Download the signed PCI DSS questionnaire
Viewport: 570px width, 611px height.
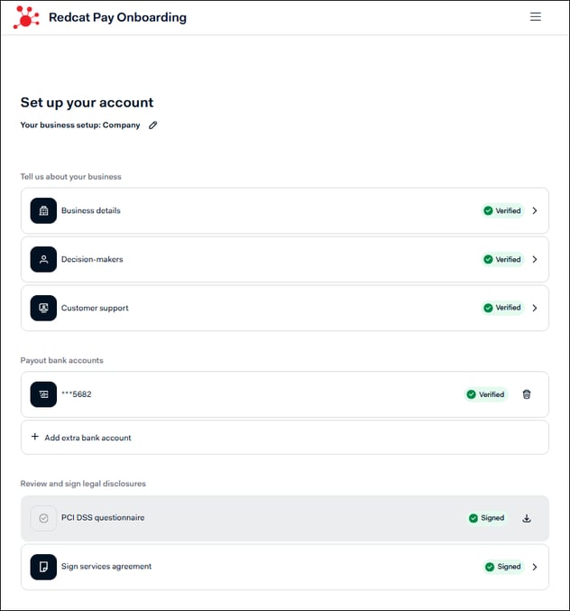click(x=527, y=518)
